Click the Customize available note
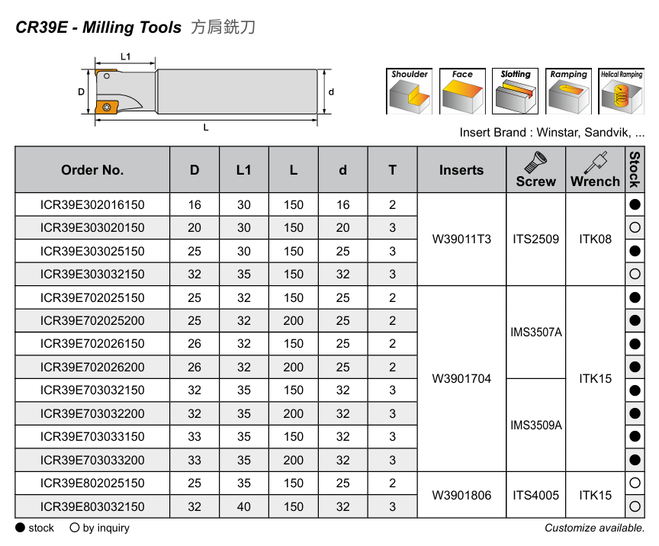 594,528
